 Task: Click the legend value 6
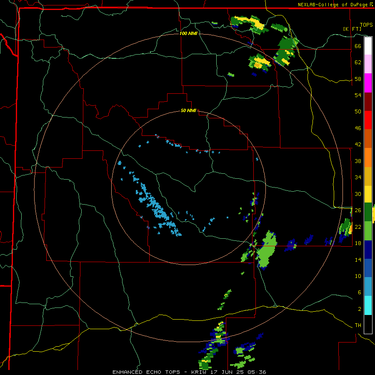[x=360, y=292]
